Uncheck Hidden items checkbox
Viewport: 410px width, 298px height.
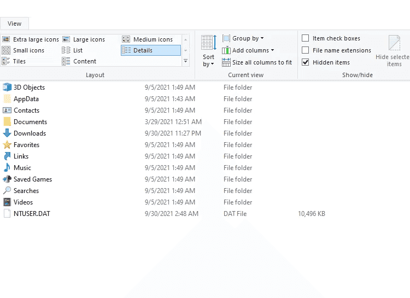pos(306,62)
